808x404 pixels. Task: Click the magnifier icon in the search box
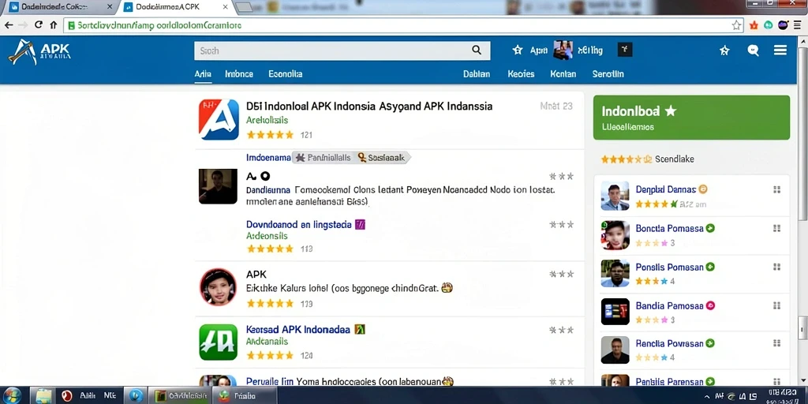click(x=477, y=50)
